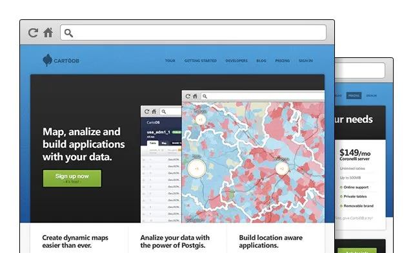This screenshot has width=413, height=253.
Task: Open the TOUR menu item
Action: [x=170, y=61]
